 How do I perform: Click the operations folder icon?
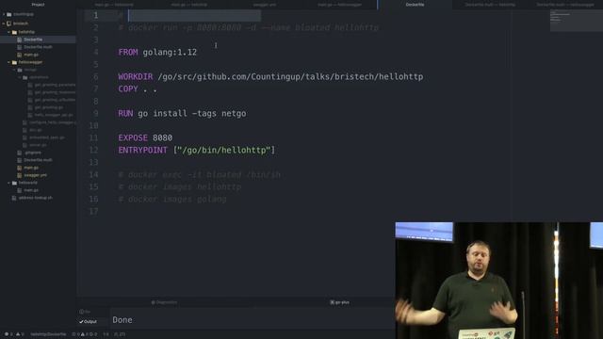click(25, 77)
